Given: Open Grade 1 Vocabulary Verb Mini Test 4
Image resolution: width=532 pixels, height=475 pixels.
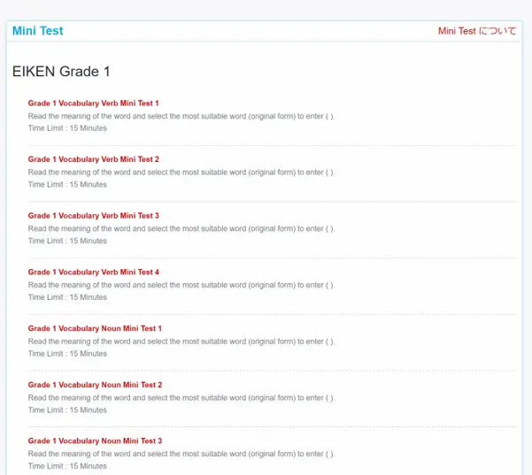Looking at the screenshot, I should pos(93,272).
